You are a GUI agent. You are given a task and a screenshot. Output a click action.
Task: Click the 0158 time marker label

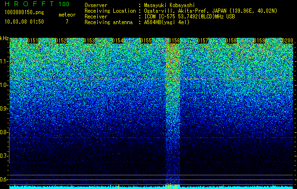231,41
